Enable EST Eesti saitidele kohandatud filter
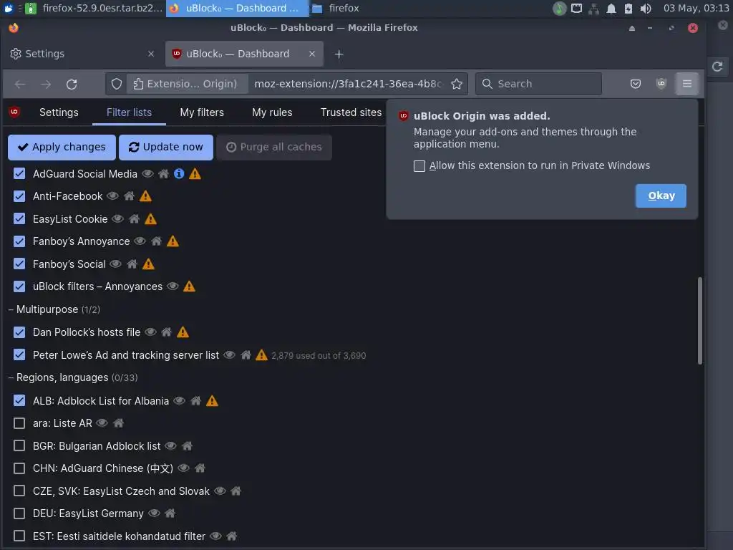This screenshot has width=733, height=550. tap(19, 536)
